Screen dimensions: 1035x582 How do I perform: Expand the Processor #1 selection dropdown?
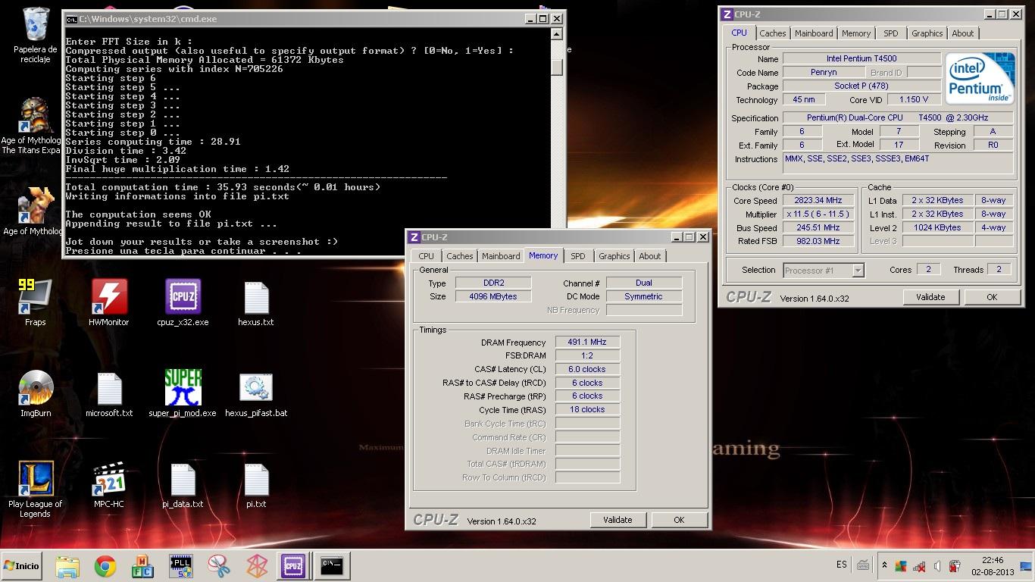click(858, 271)
